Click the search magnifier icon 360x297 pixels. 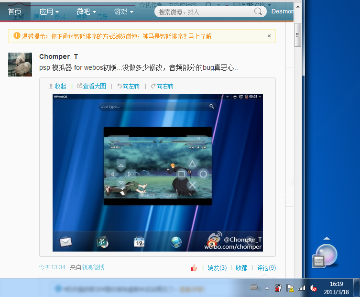[258, 11]
